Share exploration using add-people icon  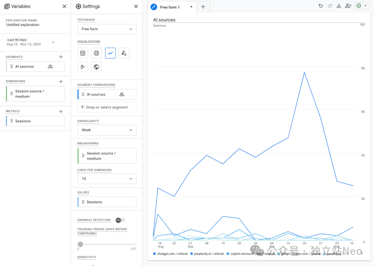click(x=348, y=6)
